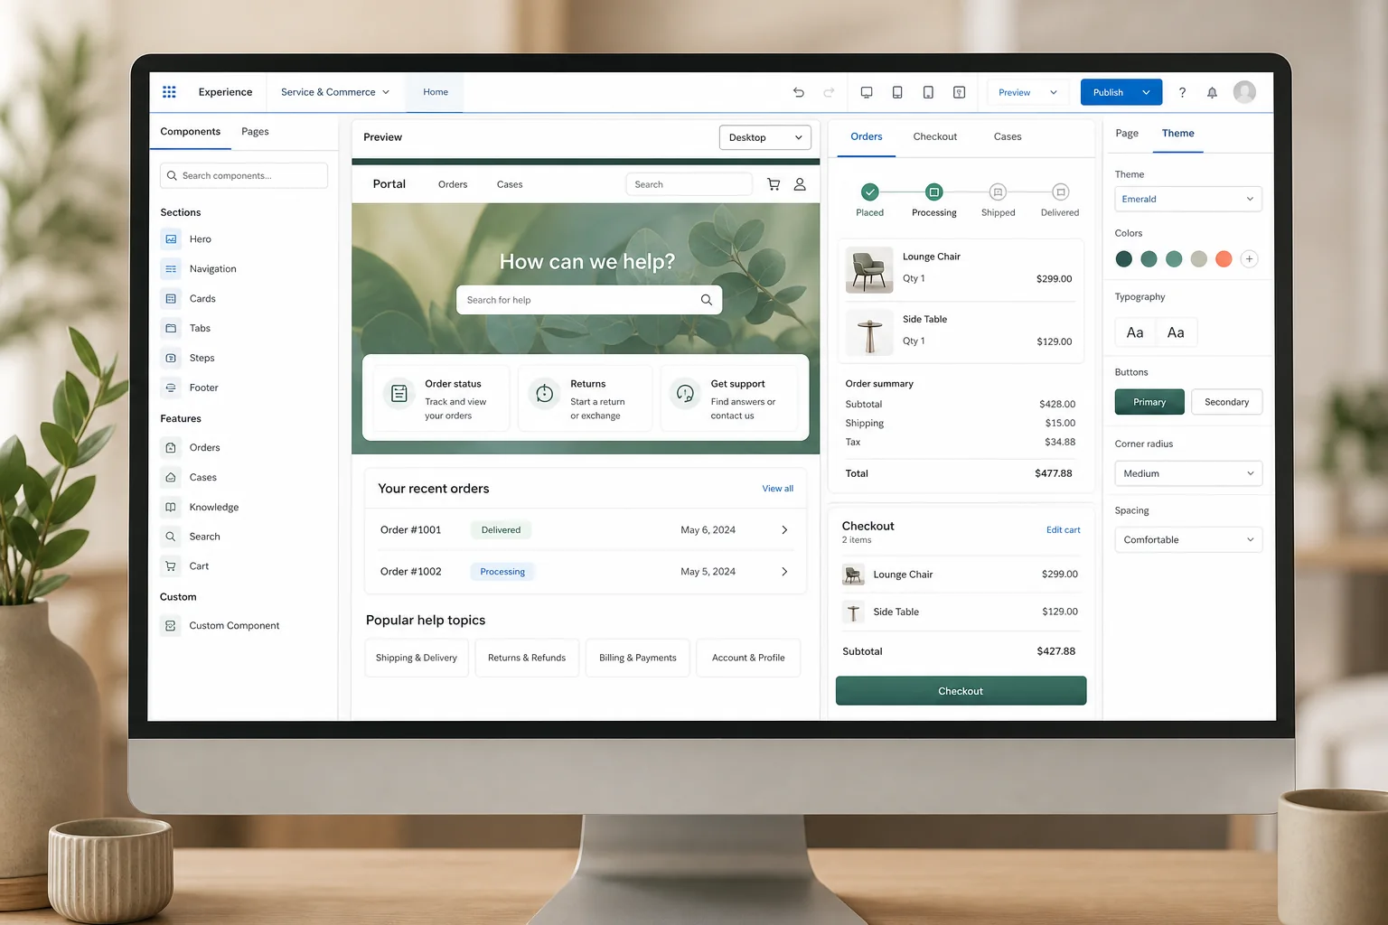Switch to the Page settings tab
Viewport: 1388px width, 925px height.
(x=1127, y=134)
